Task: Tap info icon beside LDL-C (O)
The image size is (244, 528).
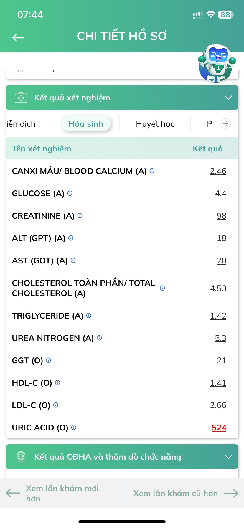Action: tap(56, 405)
